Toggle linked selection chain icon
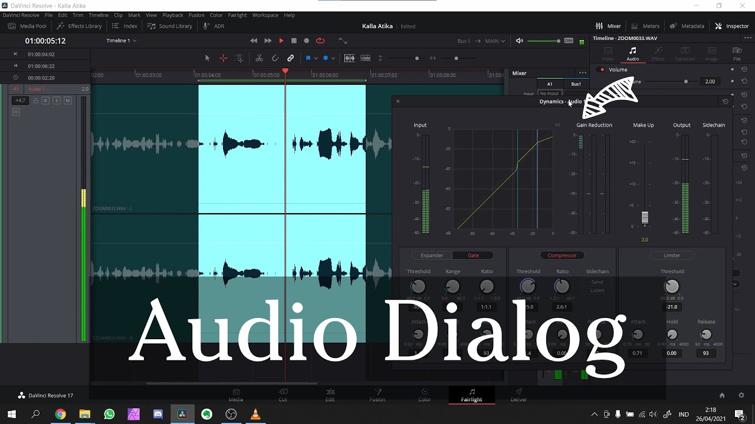The width and height of the screenshot is (755, 424). 291,58
